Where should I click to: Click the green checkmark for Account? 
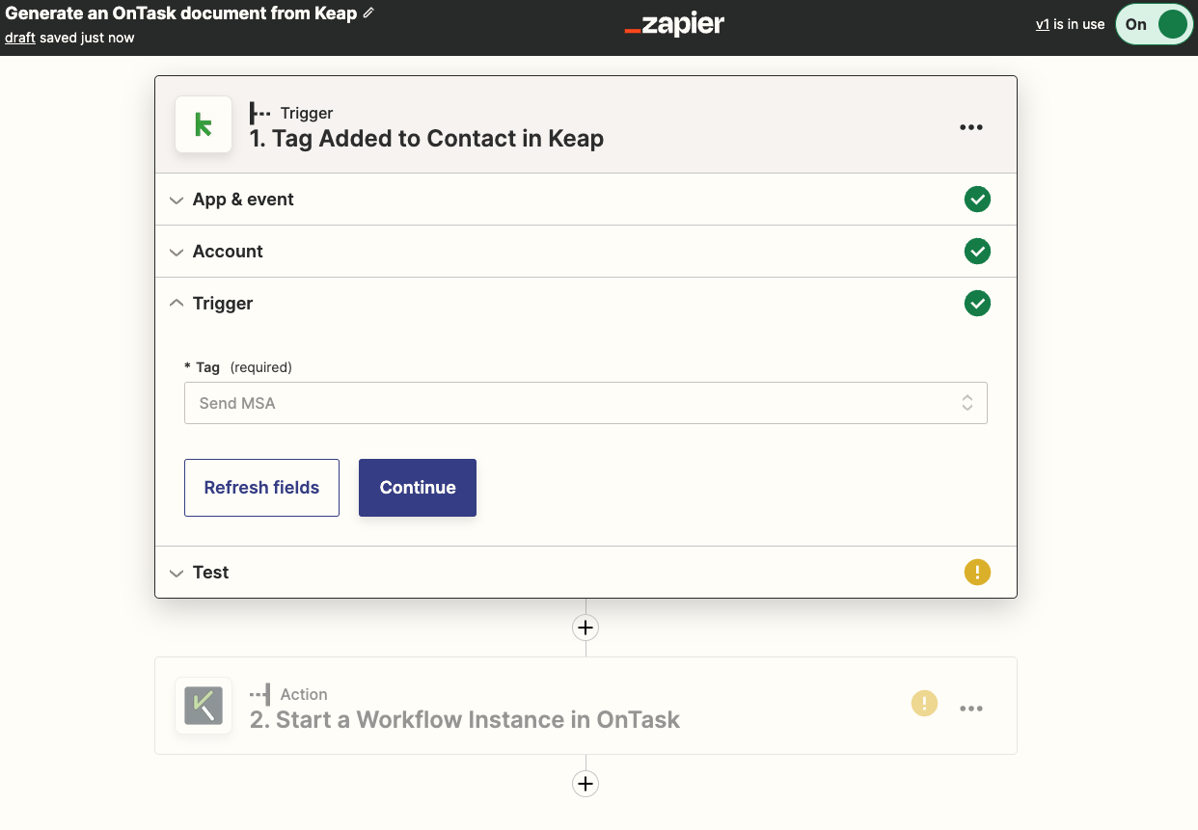click(x=977, y=252)
